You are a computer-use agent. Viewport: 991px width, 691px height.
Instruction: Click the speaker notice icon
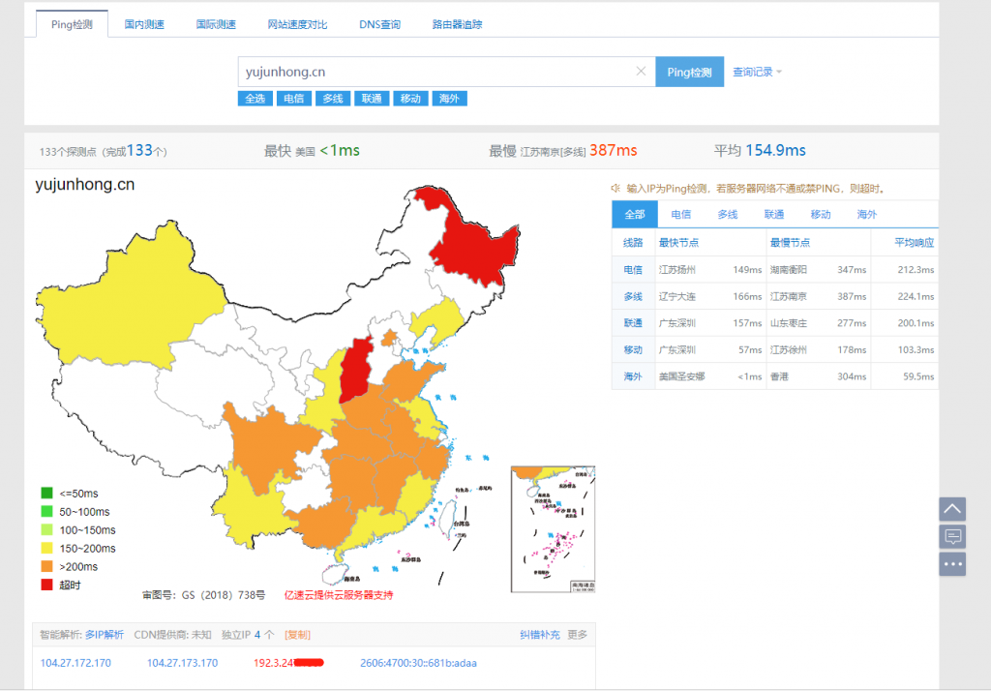tap(616, 189)
